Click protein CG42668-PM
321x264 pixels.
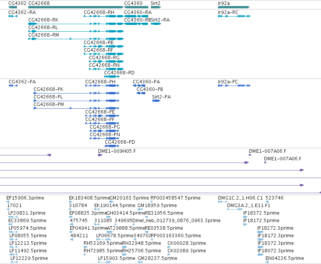point(49,104)
